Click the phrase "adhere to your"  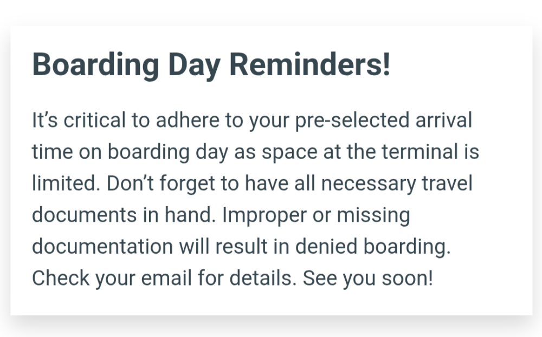click(x=222, y=121)
